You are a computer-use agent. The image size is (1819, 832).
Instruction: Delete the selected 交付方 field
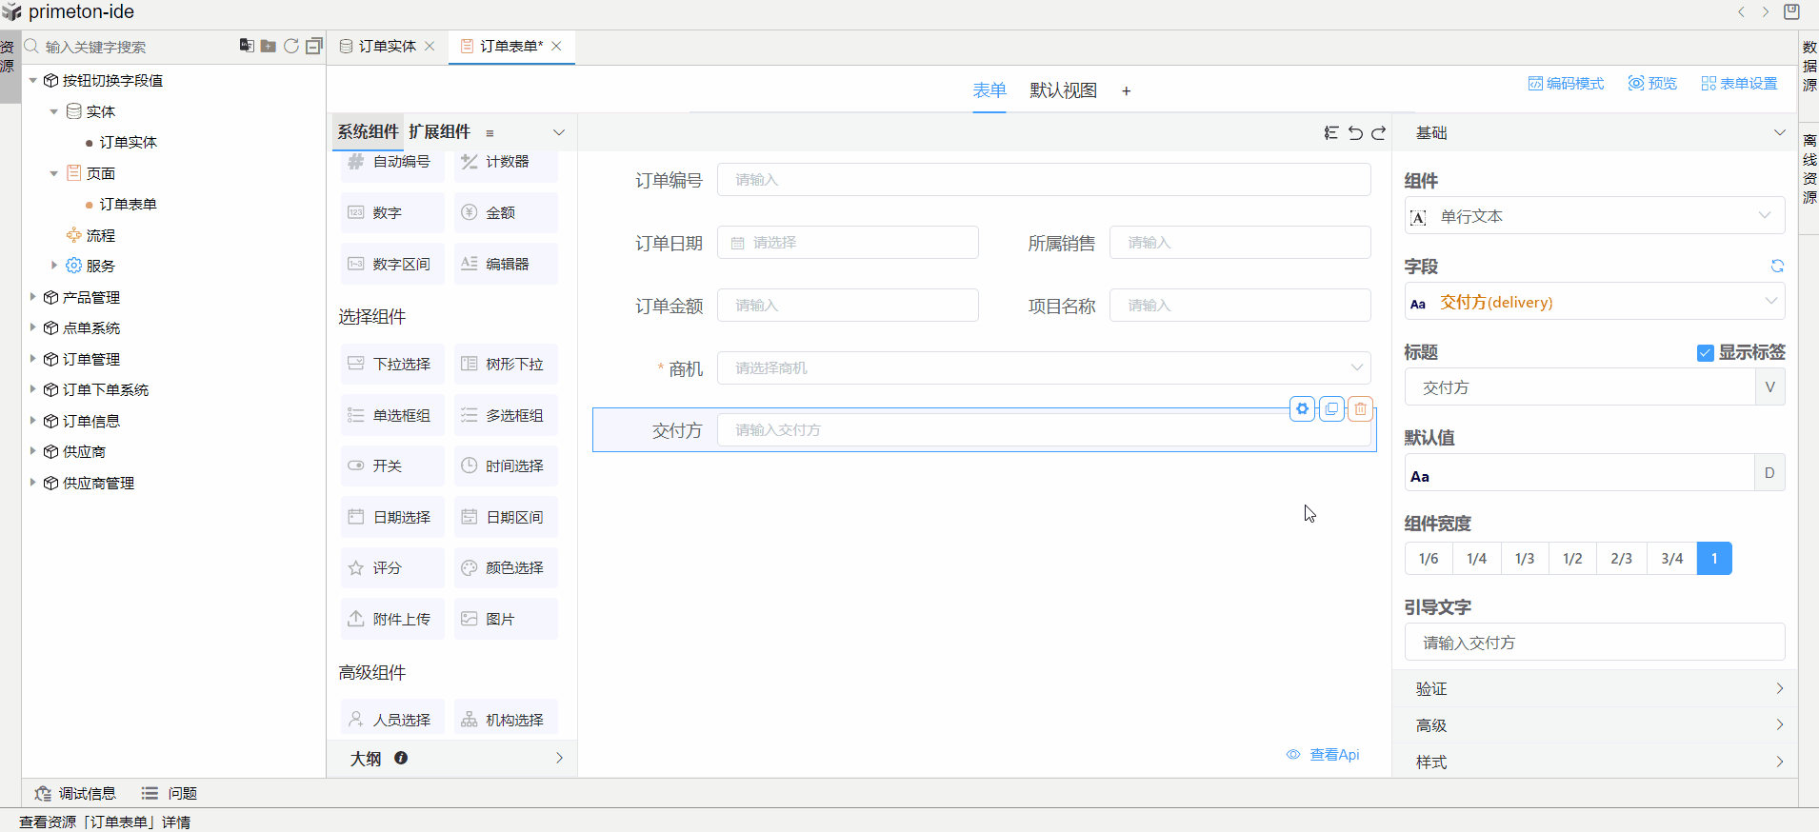[1360, 409]
